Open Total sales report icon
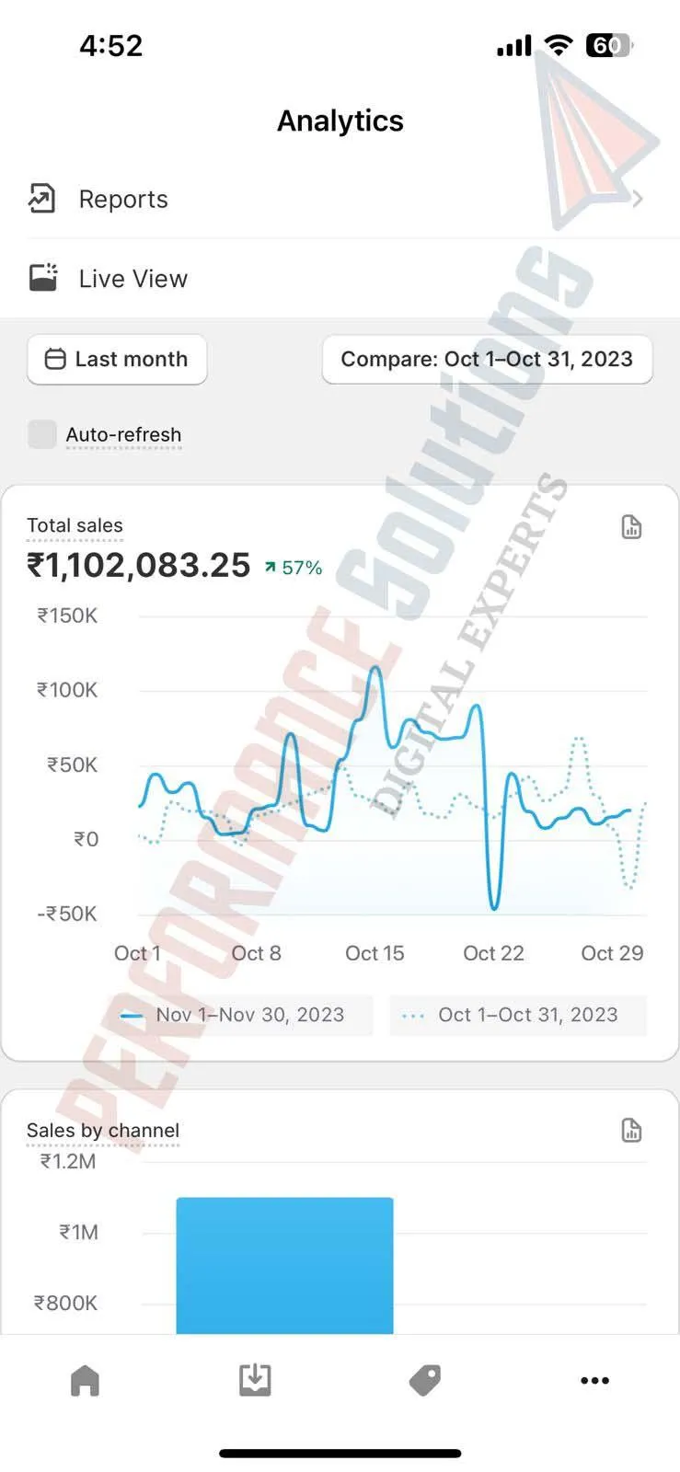The height and width of the screenshot is (1472, 680). 631,527
